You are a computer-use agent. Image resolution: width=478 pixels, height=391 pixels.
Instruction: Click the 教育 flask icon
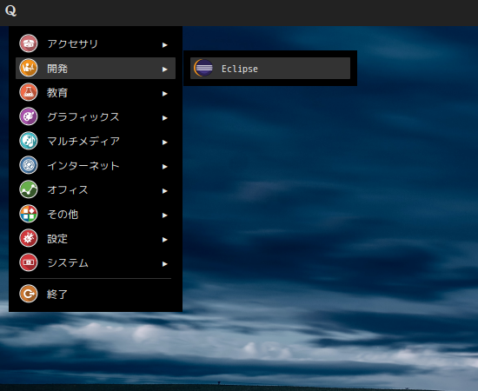pos(29,92)
